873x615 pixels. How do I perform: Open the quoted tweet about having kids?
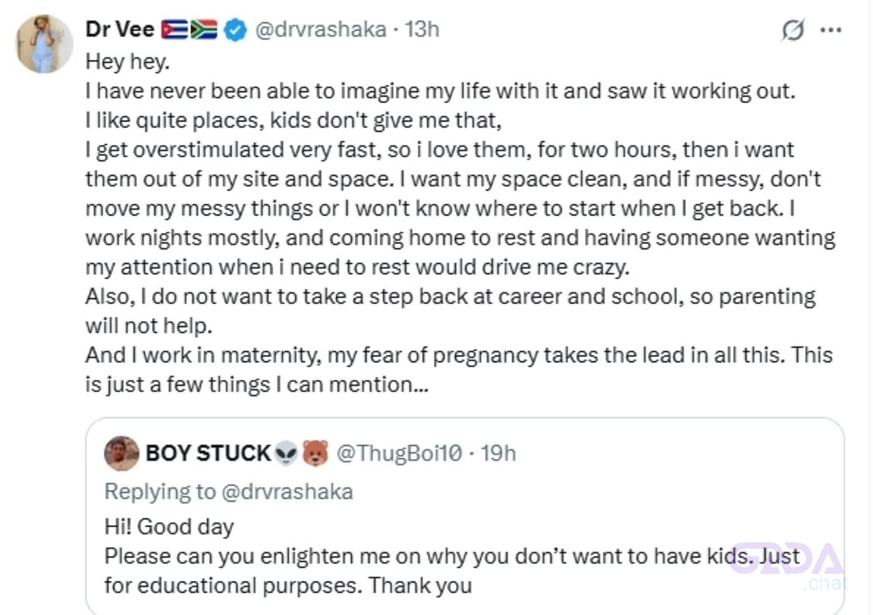pos(464,516)
